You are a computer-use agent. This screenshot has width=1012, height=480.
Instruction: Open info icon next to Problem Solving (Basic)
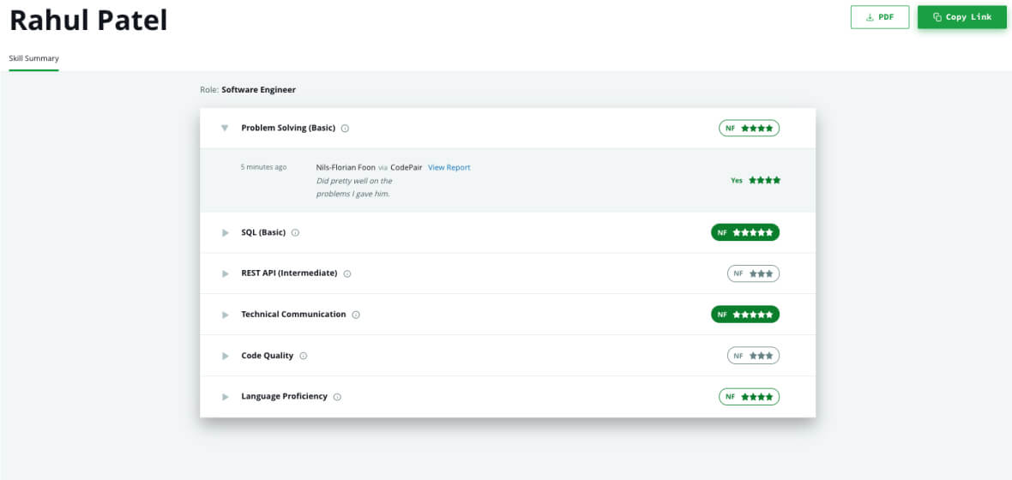(x=345, y=129)
